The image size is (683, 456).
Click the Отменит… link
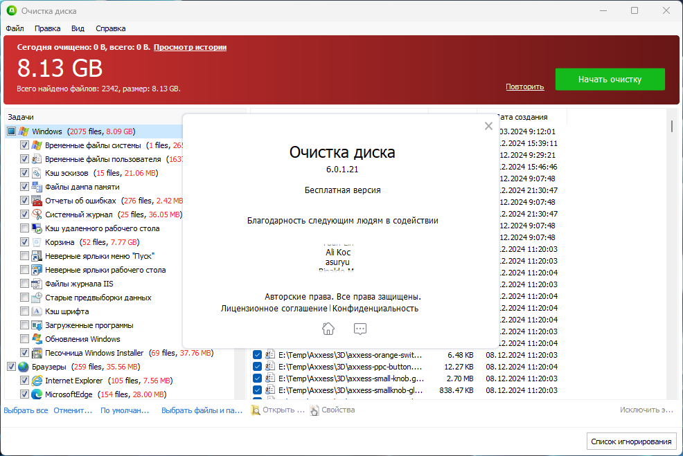[x=73, y=410]
